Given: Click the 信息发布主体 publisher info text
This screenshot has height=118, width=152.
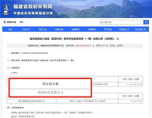Looking at the screenshot, I should (x=46, y=46).
